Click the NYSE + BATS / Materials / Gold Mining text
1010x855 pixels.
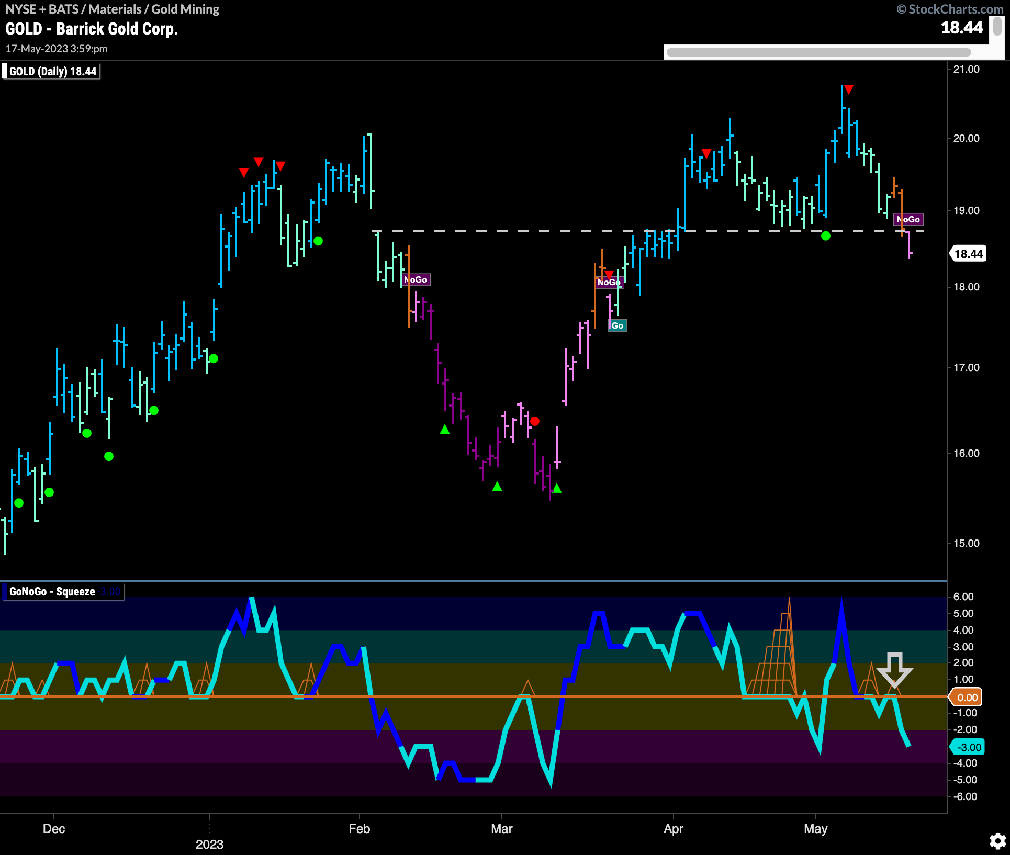pos(112,9)
